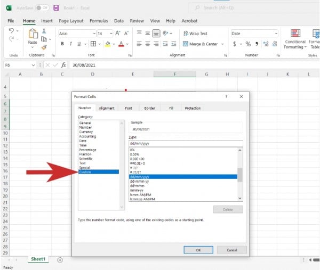Toggle Italic formatting

[x=70, y=44]
